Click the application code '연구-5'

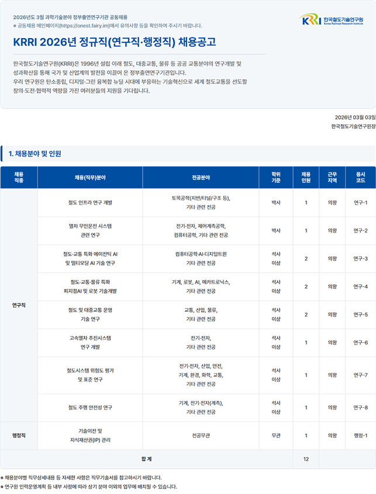[360, 315]
